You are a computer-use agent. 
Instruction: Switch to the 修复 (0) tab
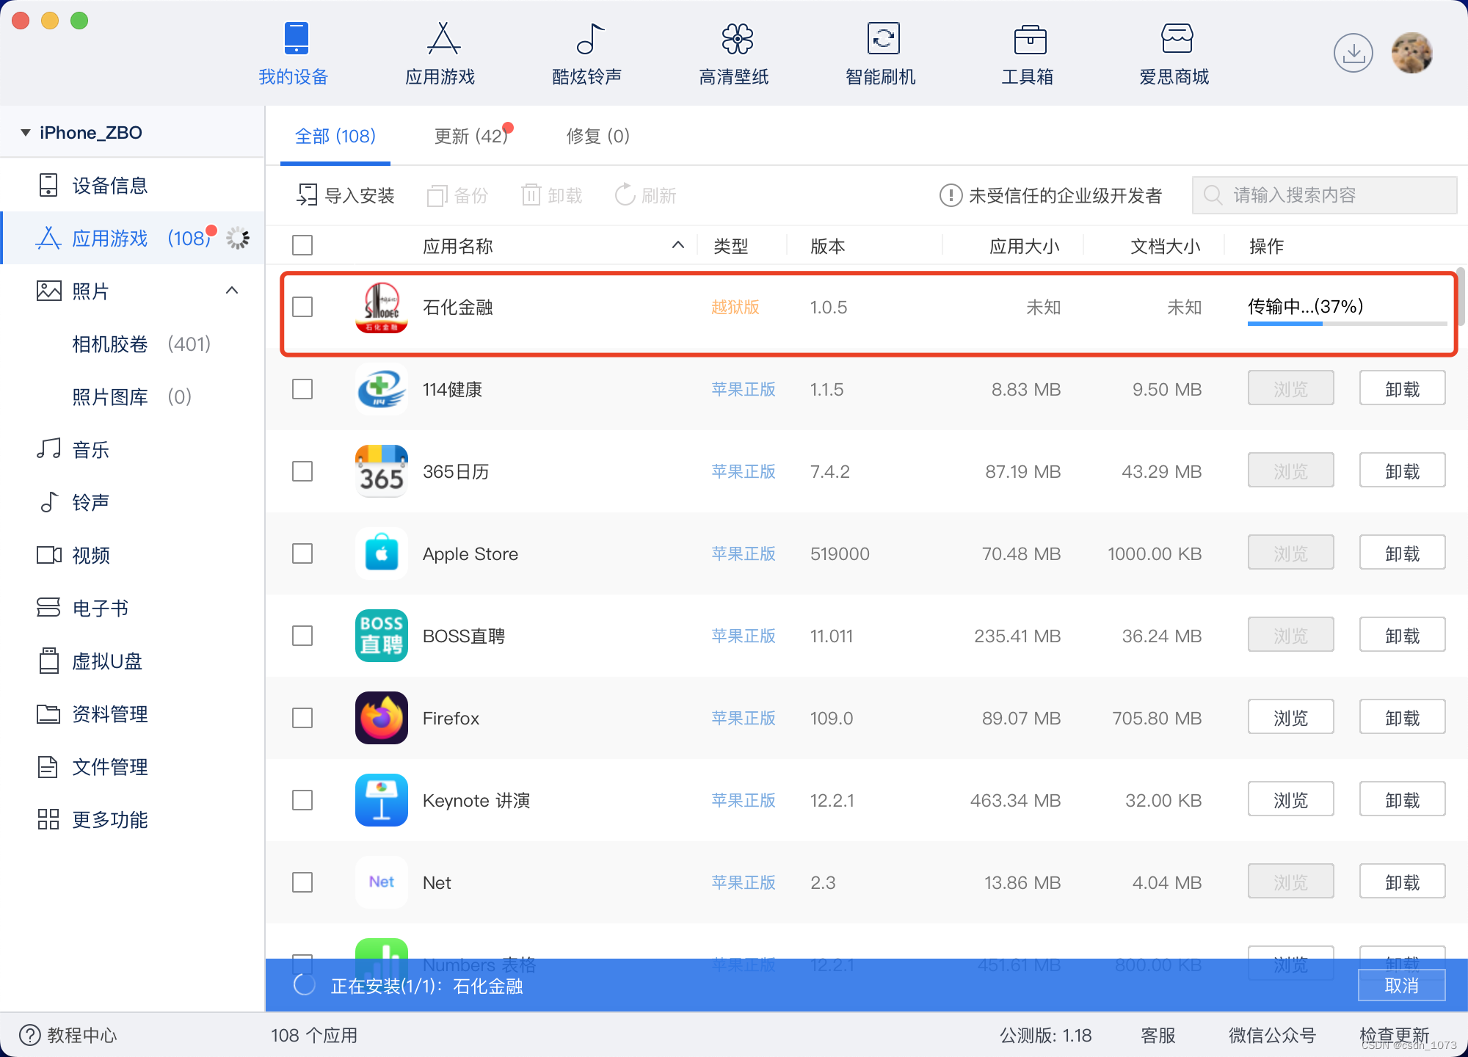[598, 137]
